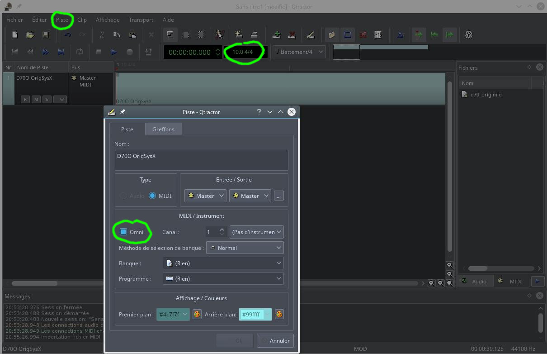Click the Save session floppy icon
Screen dimensions: 547x354
click(45, 35)
